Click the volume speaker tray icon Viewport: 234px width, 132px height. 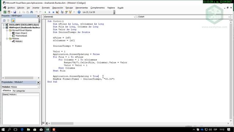pos(210,129)
